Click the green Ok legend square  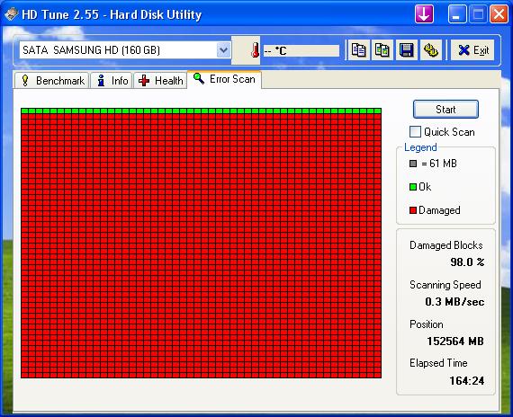coord(413,187)
